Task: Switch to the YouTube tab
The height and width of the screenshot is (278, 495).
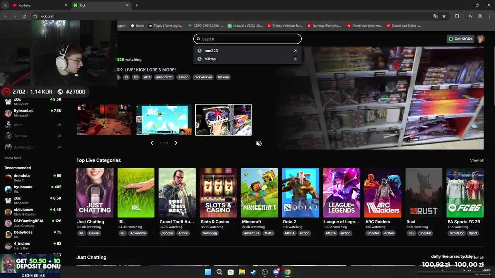Action: pos(37,5)
